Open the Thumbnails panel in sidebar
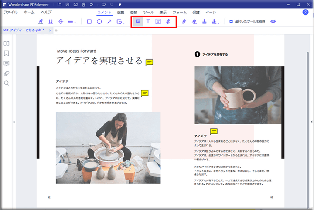Screen dimensions: 314x210 click(x=7, y=43)
